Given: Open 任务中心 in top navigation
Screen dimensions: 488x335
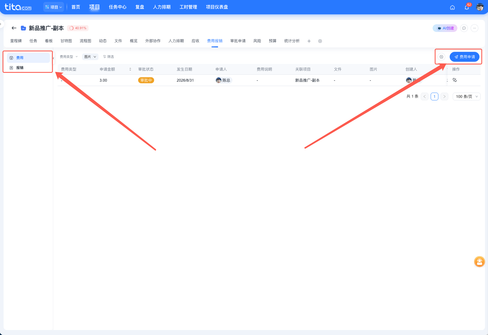Looking at the screenshot, I should (x=118, y=7).
